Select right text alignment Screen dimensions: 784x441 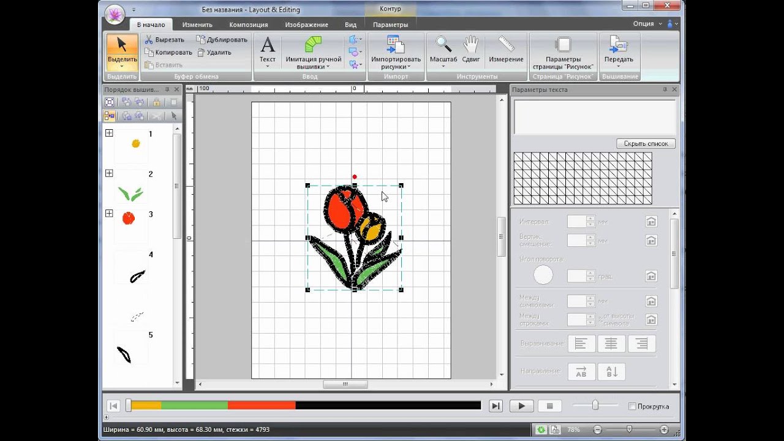[642, 344]
